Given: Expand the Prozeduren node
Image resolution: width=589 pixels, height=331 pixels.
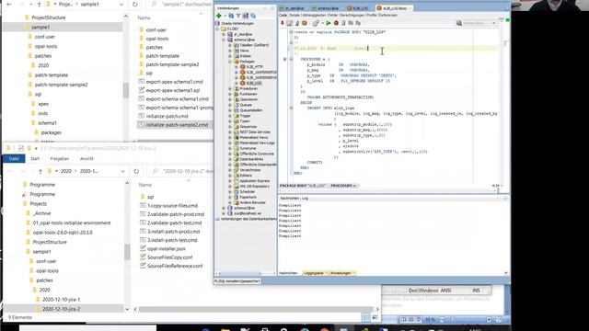Looking at the screenshot, I should 230,88.
